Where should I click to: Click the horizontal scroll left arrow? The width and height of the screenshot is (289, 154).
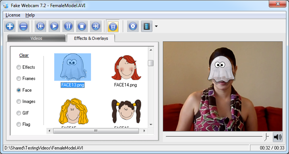pos(49,131)
